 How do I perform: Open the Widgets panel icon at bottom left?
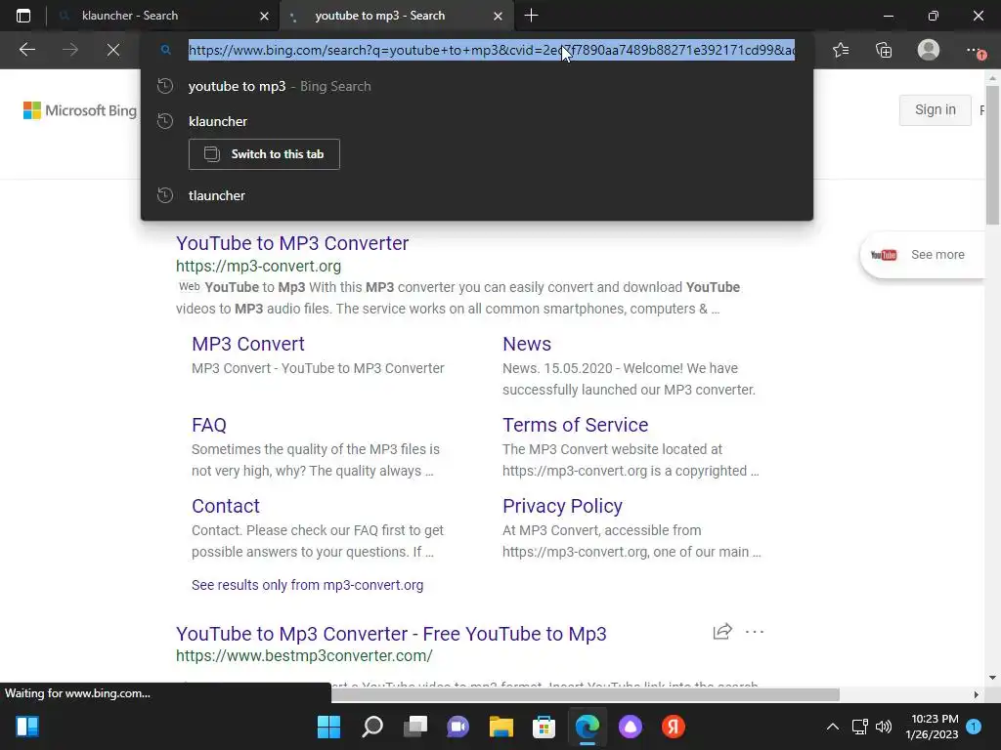[27, 727]
